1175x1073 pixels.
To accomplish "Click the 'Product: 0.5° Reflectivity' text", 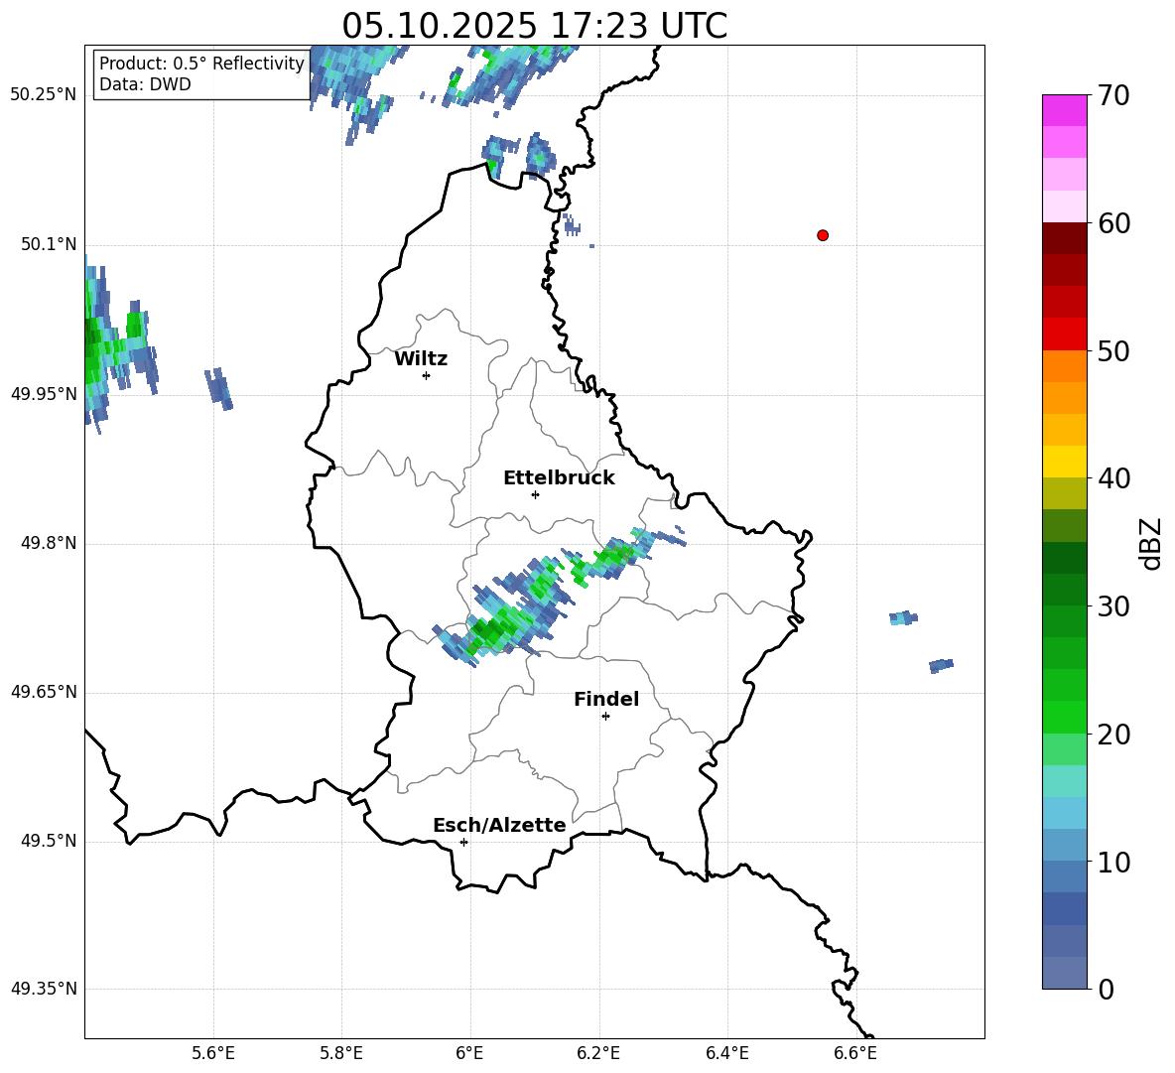I will (x=201, y=64).
